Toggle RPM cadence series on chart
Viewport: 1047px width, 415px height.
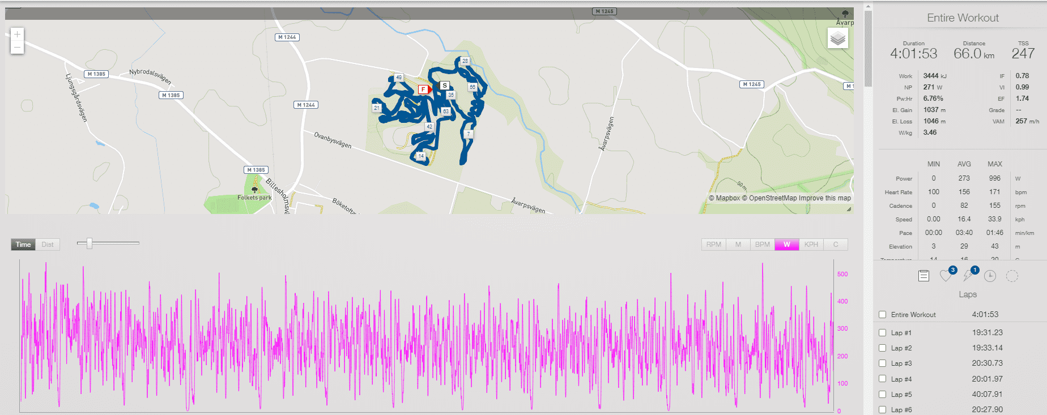713,245
